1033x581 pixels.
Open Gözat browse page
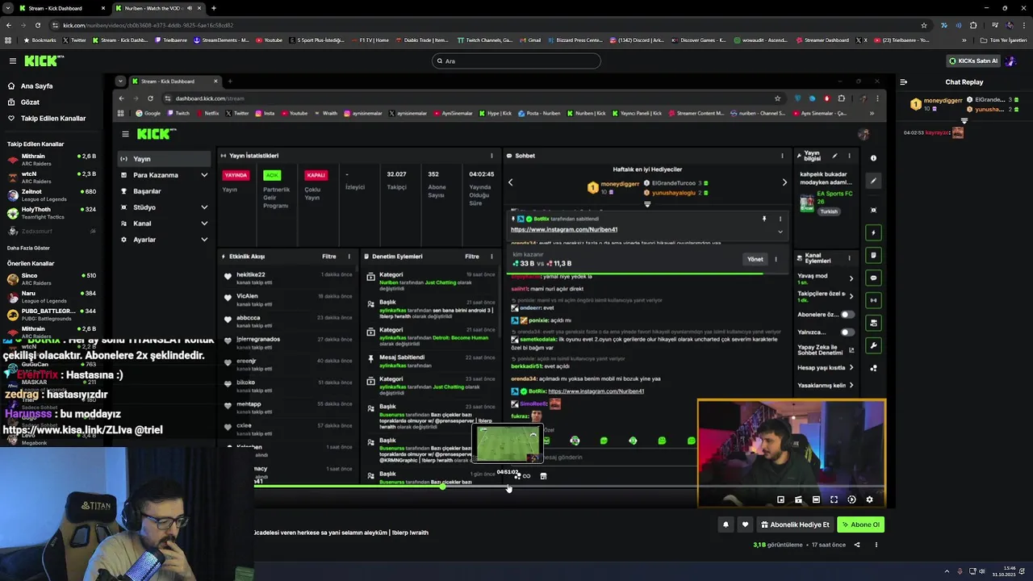(x=30, y=102)
